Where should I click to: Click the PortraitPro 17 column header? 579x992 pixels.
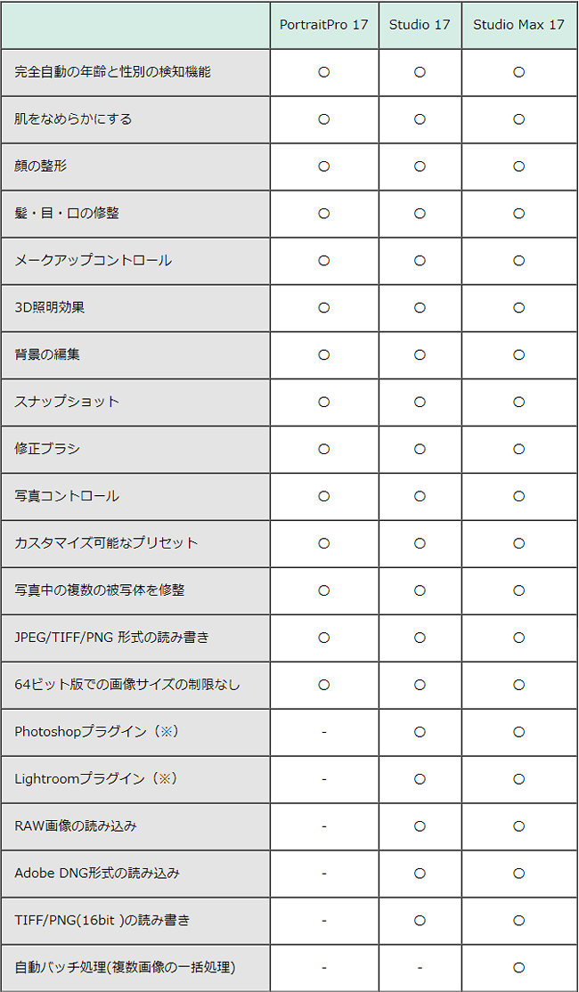click(x=324, y=25)
